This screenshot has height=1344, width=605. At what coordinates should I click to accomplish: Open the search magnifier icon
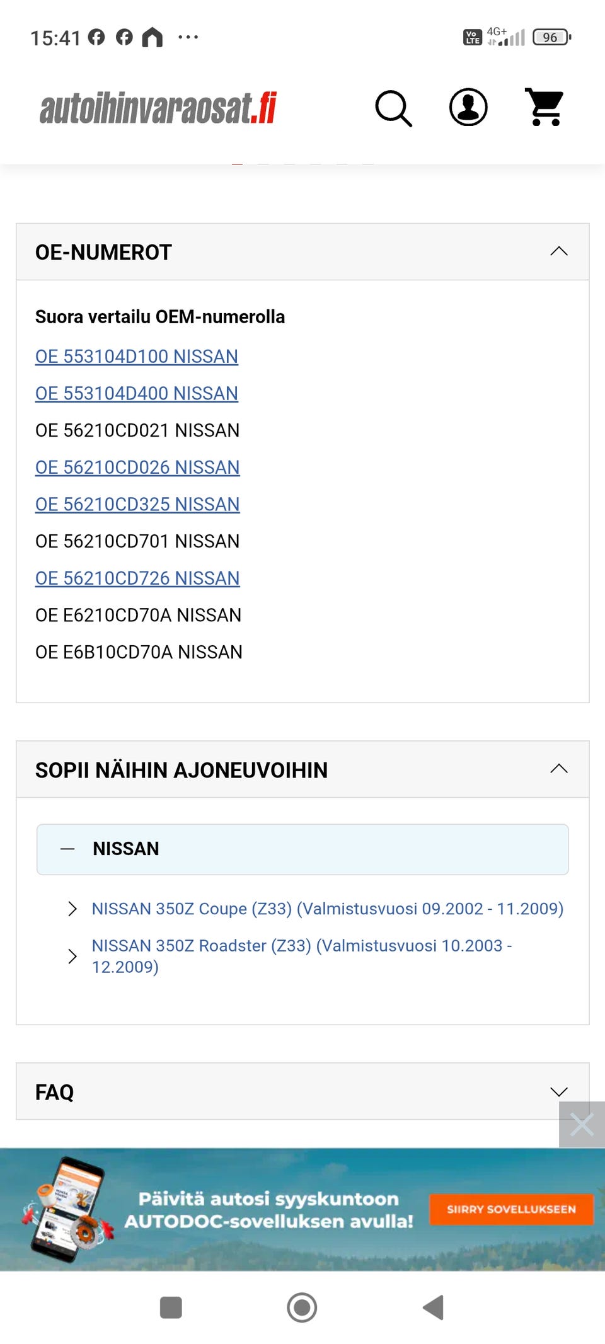(x=393, y=108)
